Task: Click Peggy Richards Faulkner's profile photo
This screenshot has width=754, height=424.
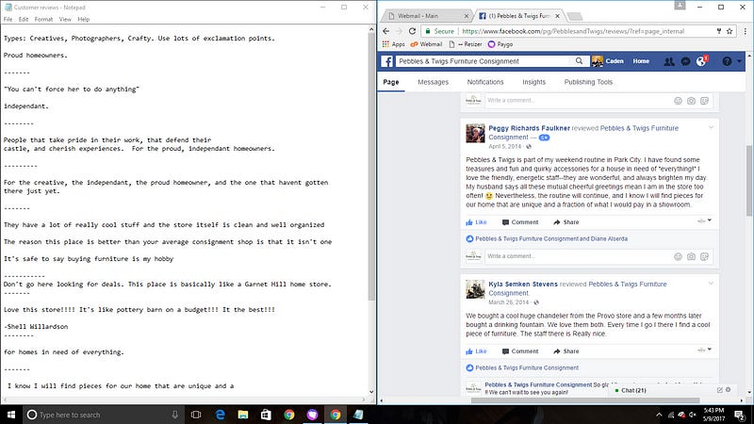Action: (x=475, y=133)
